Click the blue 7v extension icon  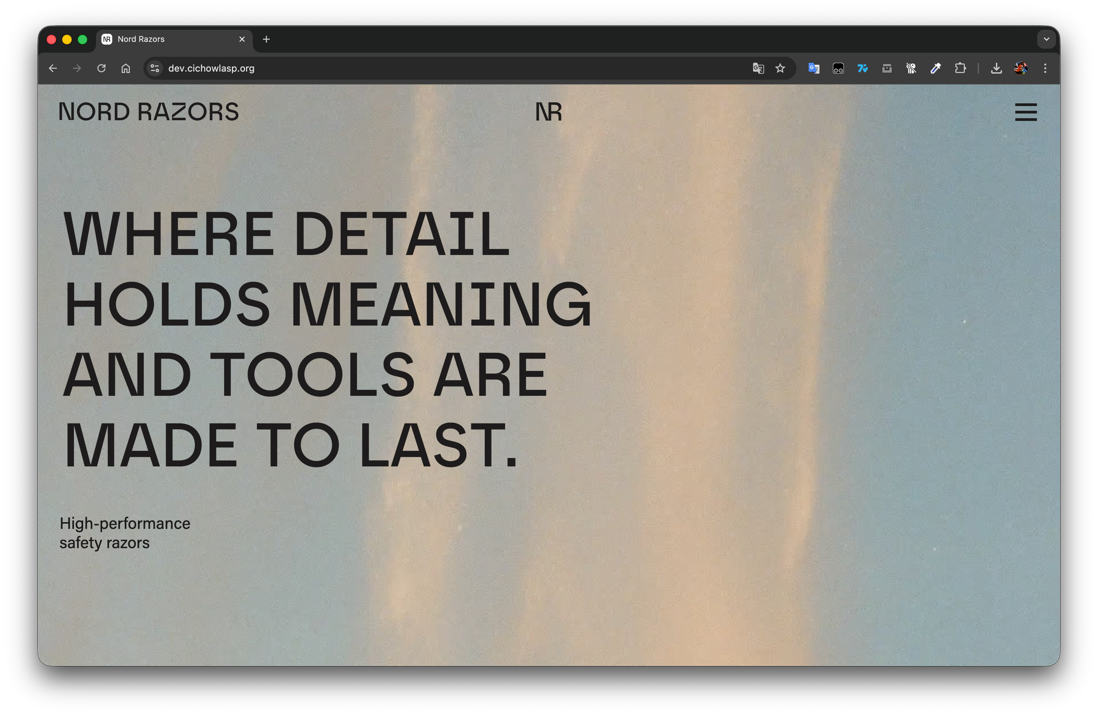point(862,69)
